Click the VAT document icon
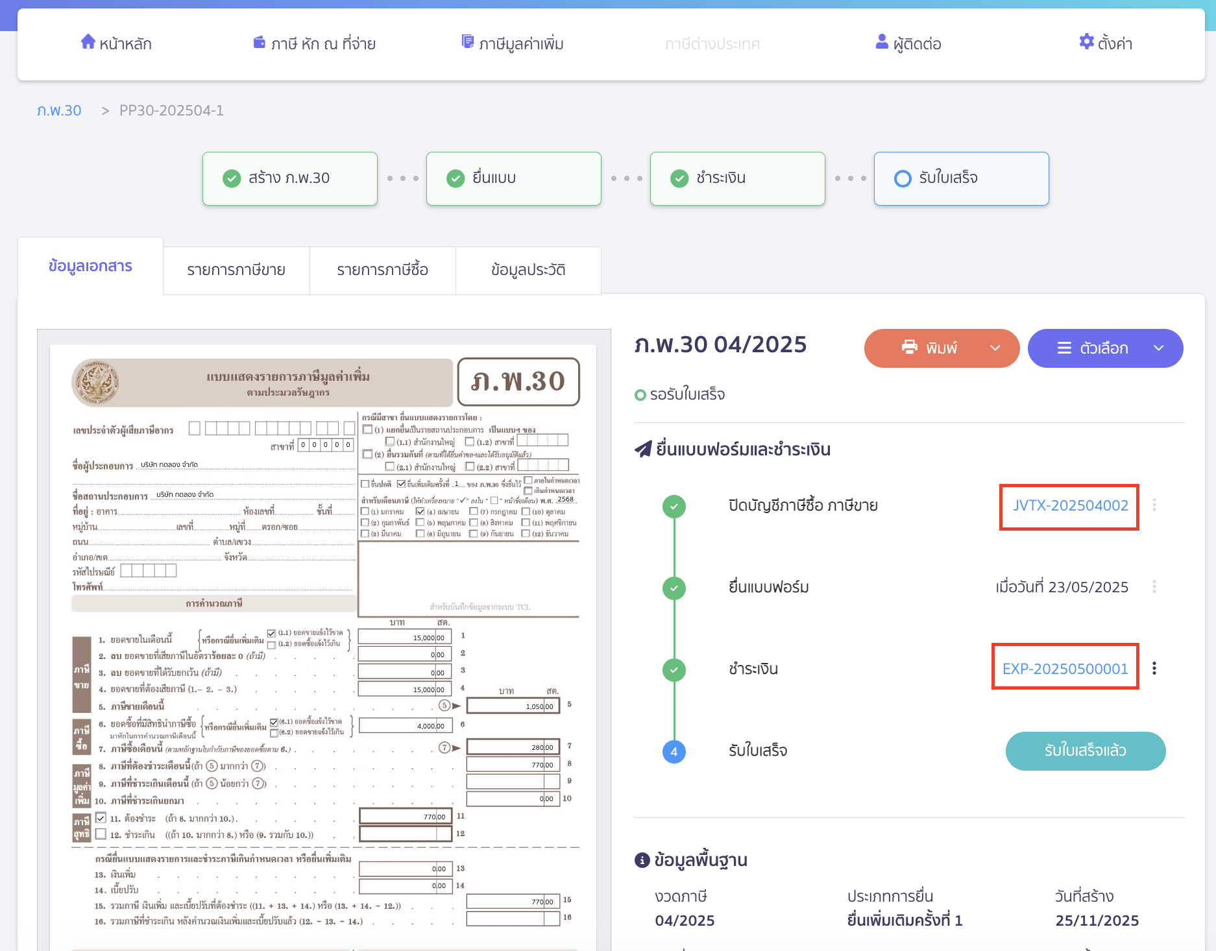The width and height of the screenshot is (1216, 951). (467, 42)
